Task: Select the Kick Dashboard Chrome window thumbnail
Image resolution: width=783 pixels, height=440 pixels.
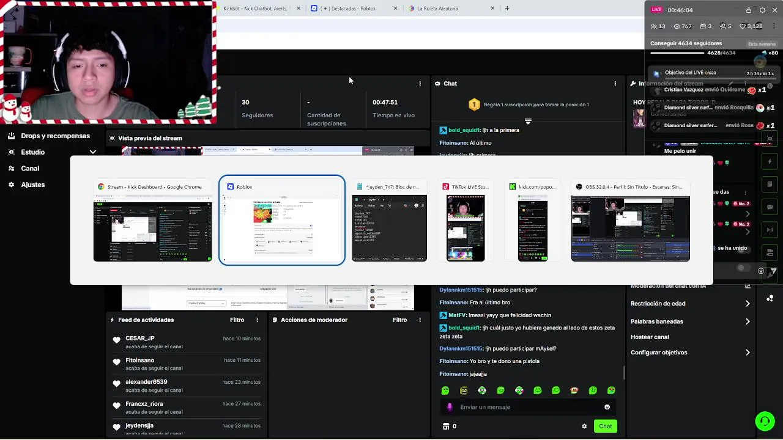Action: [x=152, y=222]
